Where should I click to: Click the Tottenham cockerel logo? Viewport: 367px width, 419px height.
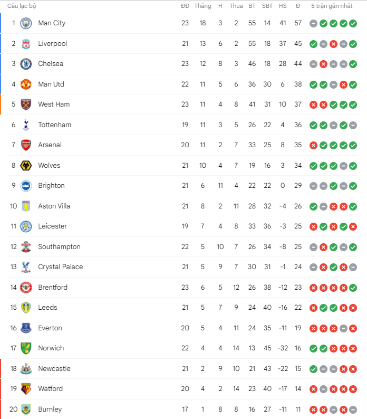(26, 125)
